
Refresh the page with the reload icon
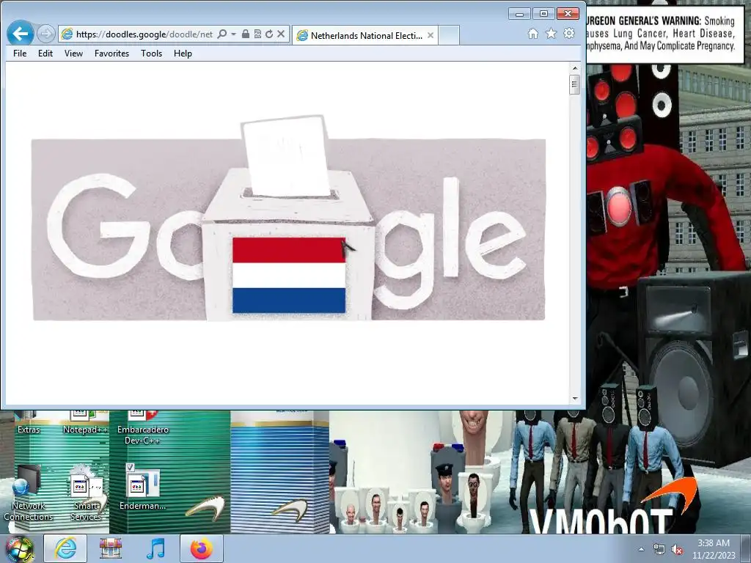[x=269, y=34]
